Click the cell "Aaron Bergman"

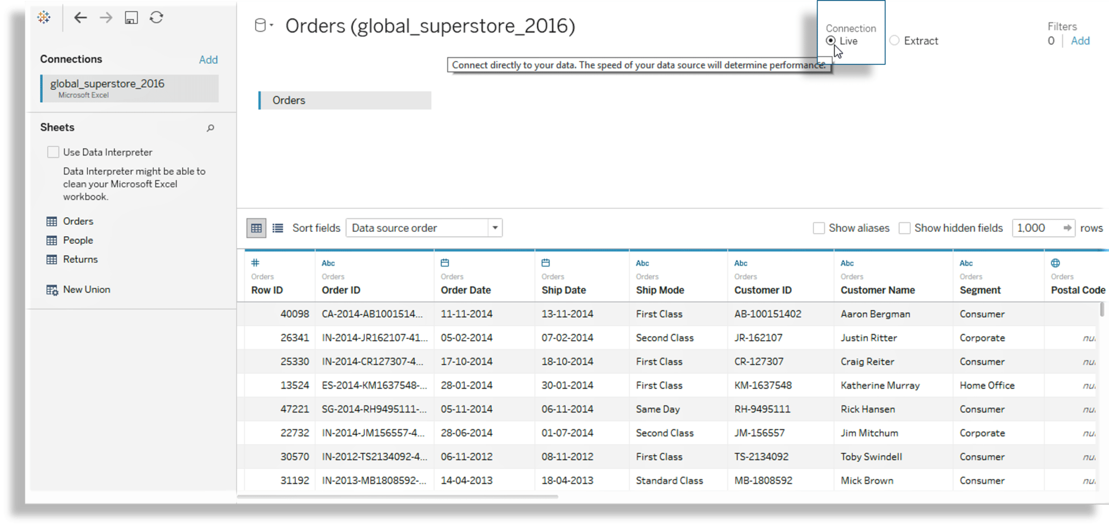point(875,314)
